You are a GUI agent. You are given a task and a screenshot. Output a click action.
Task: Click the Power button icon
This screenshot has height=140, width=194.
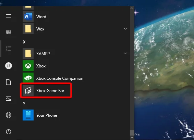click(x=9, y=131)
